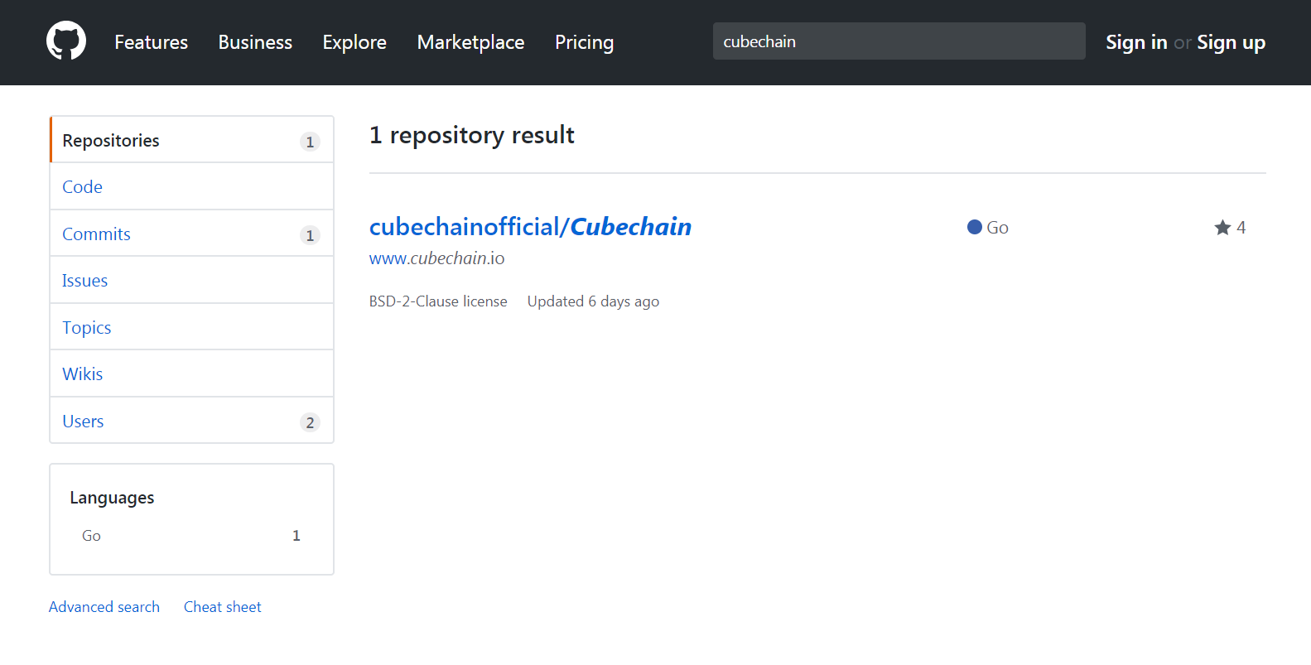Open the Features nav item
1311x665 pixels.
(151, 42)
